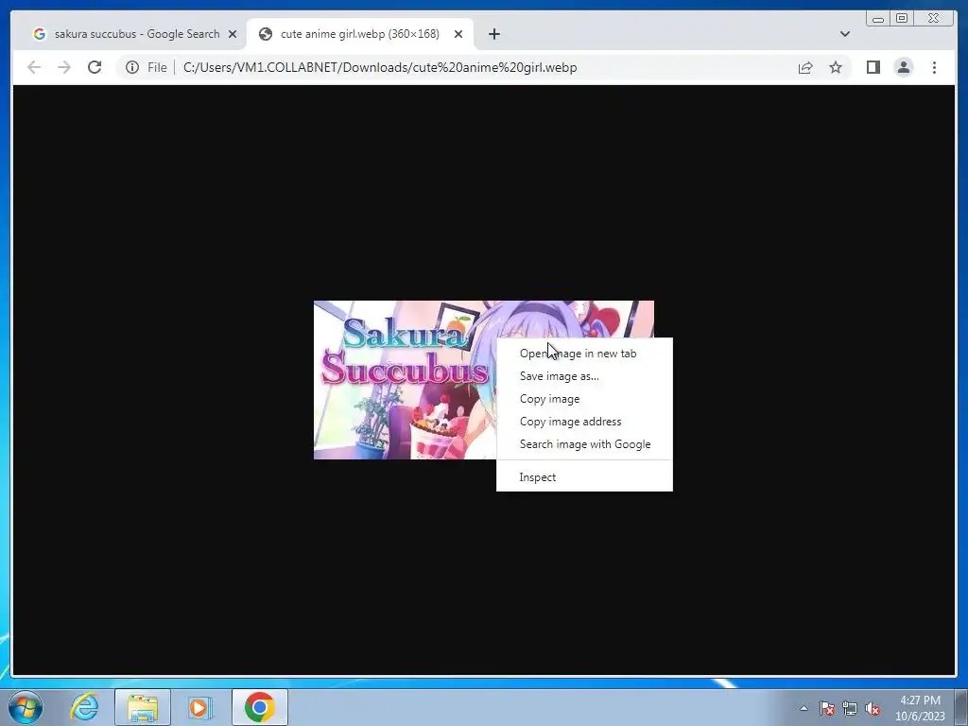This screenshot has width=968, height=726.
Task: Go back to the previous page
Action: 34,67
